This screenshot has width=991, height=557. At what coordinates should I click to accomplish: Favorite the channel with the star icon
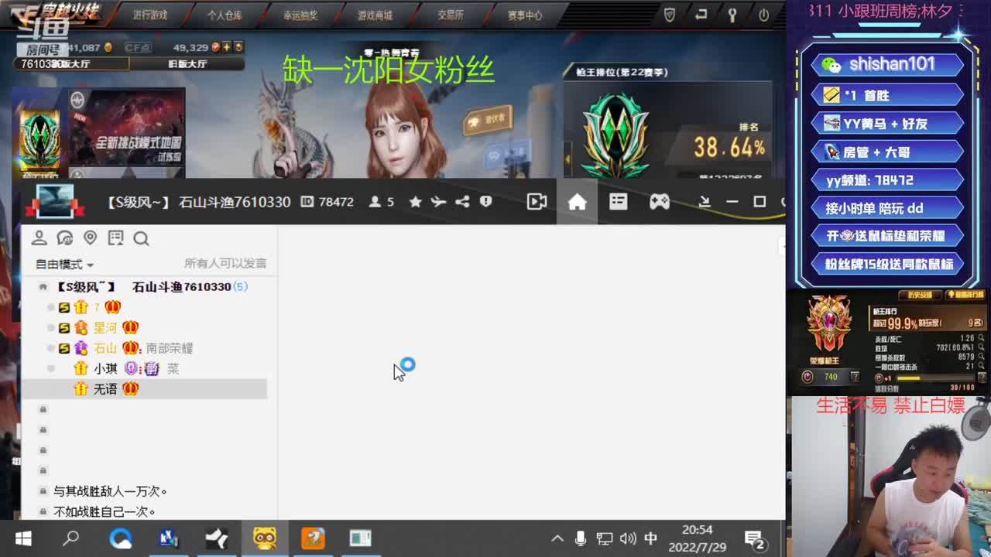coord(415,202)
